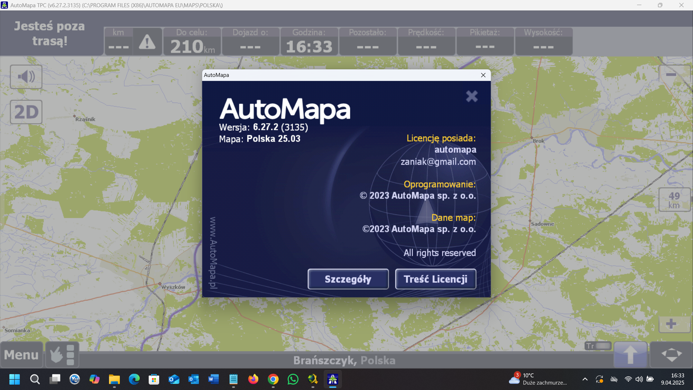Image resolution: width=693 pixels, height=390 pixels.
Task: Click the zaniak@gmail.com license email
Action: 438,162
